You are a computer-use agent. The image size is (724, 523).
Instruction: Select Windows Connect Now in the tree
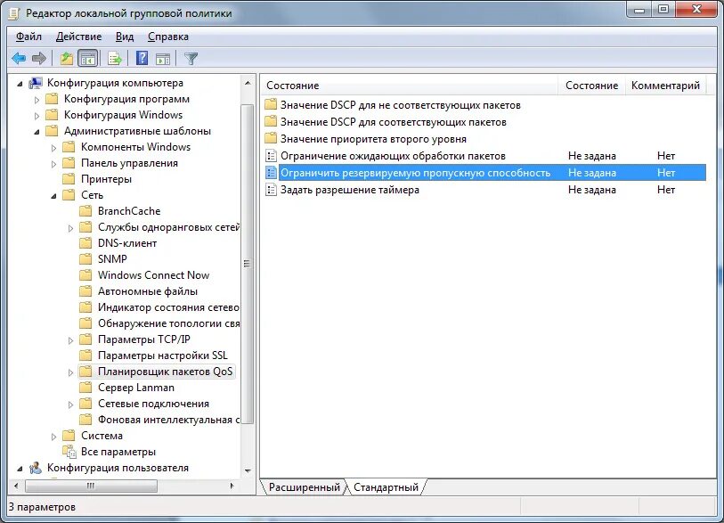coord(153,275)
